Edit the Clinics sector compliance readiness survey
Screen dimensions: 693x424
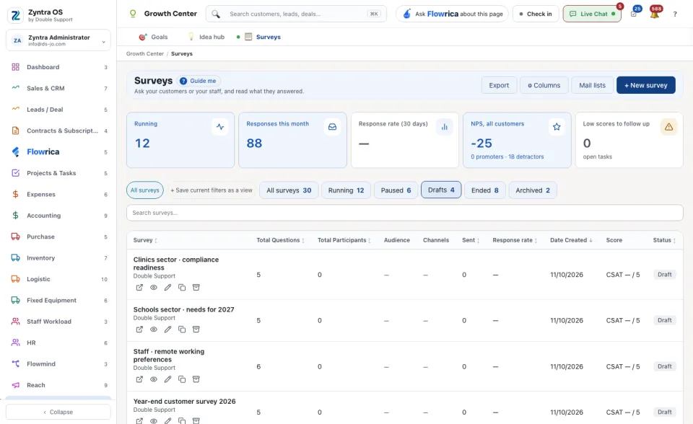[167, 288]
